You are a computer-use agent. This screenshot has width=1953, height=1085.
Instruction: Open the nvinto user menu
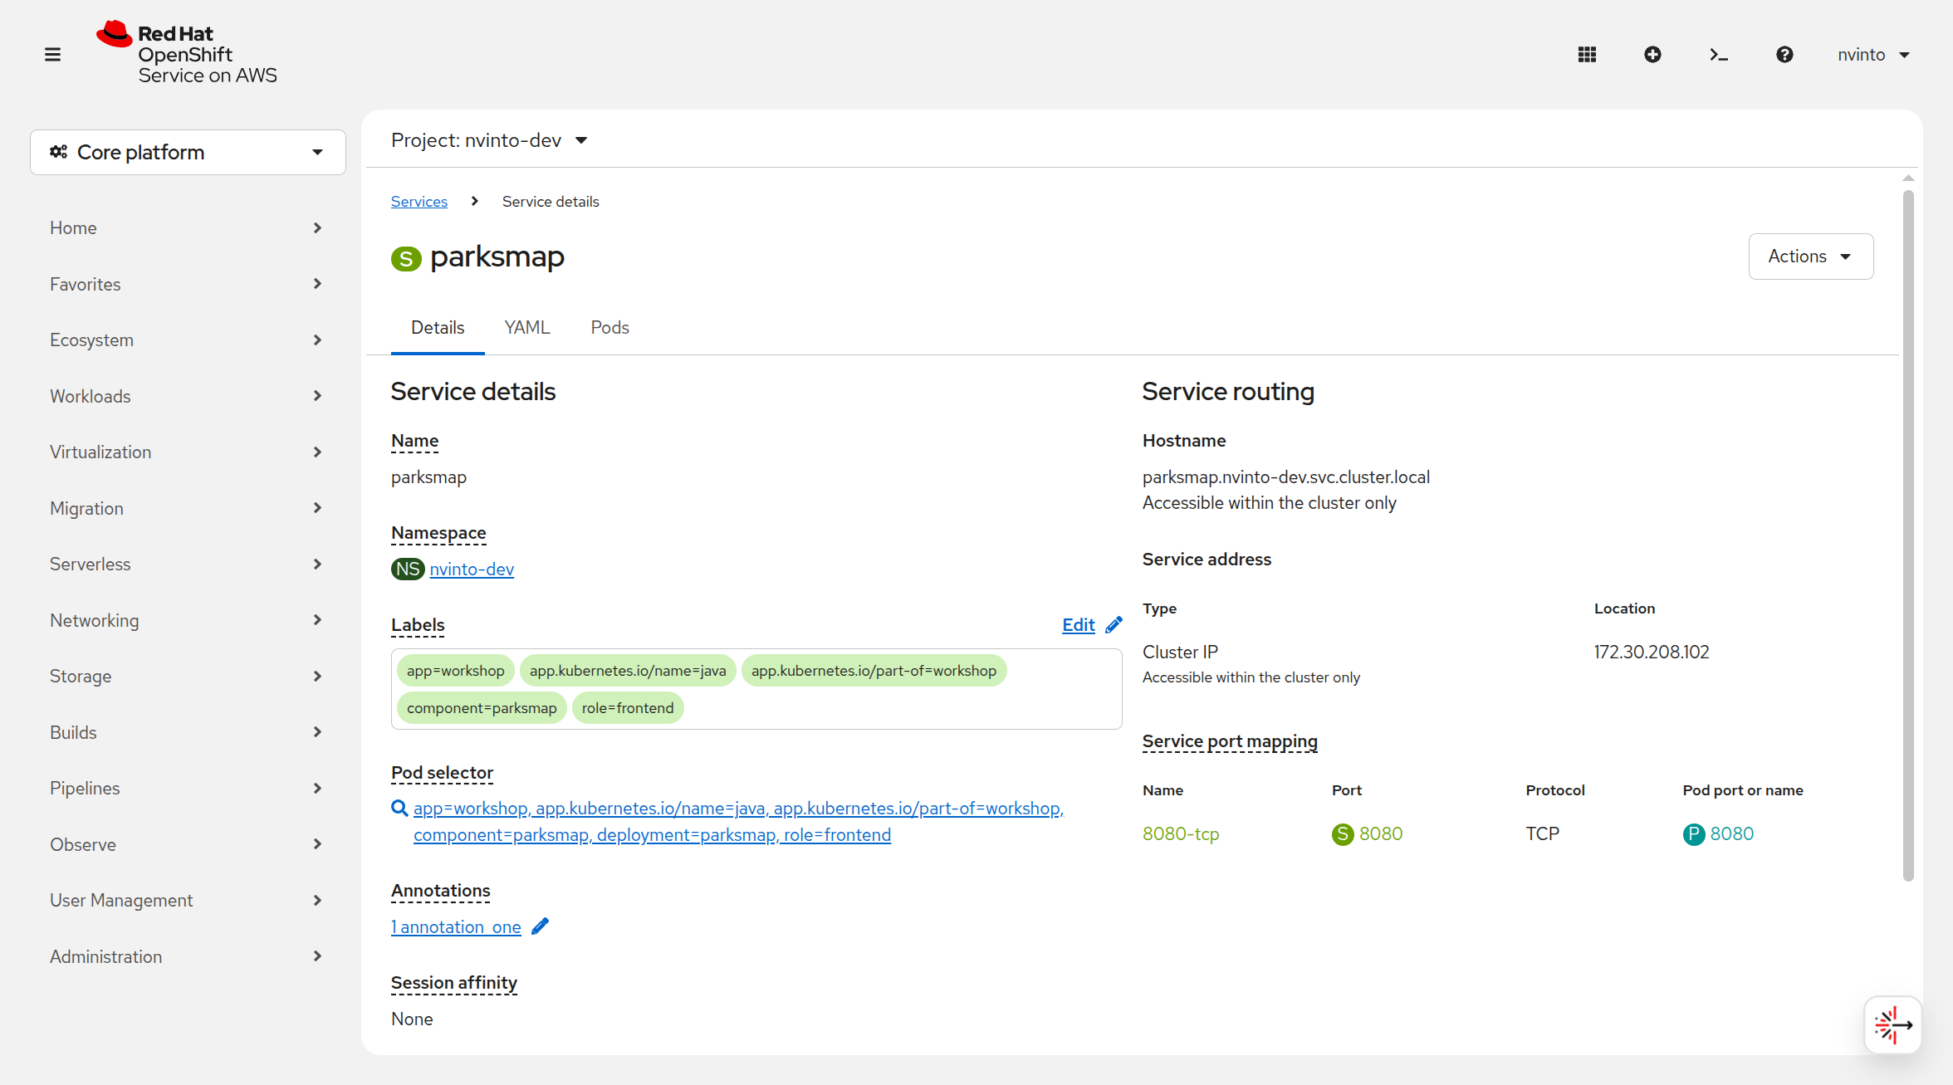tap(1874, 55)
